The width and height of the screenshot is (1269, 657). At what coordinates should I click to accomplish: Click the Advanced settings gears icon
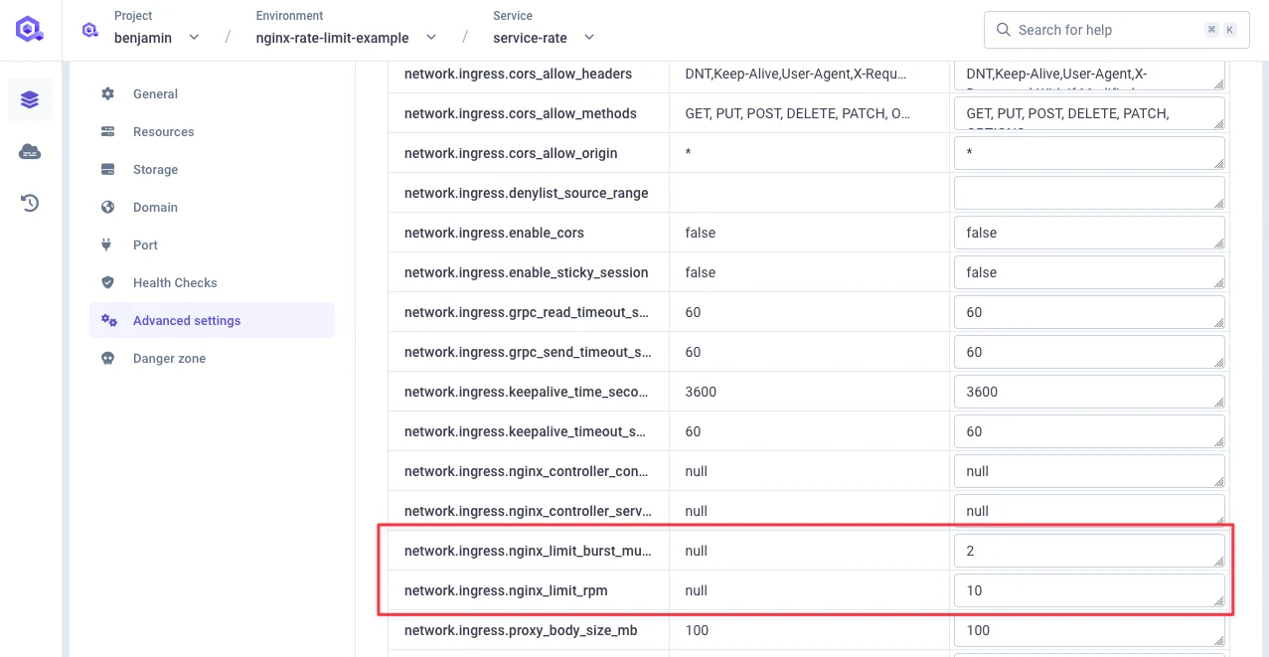[x=109, y=320]
